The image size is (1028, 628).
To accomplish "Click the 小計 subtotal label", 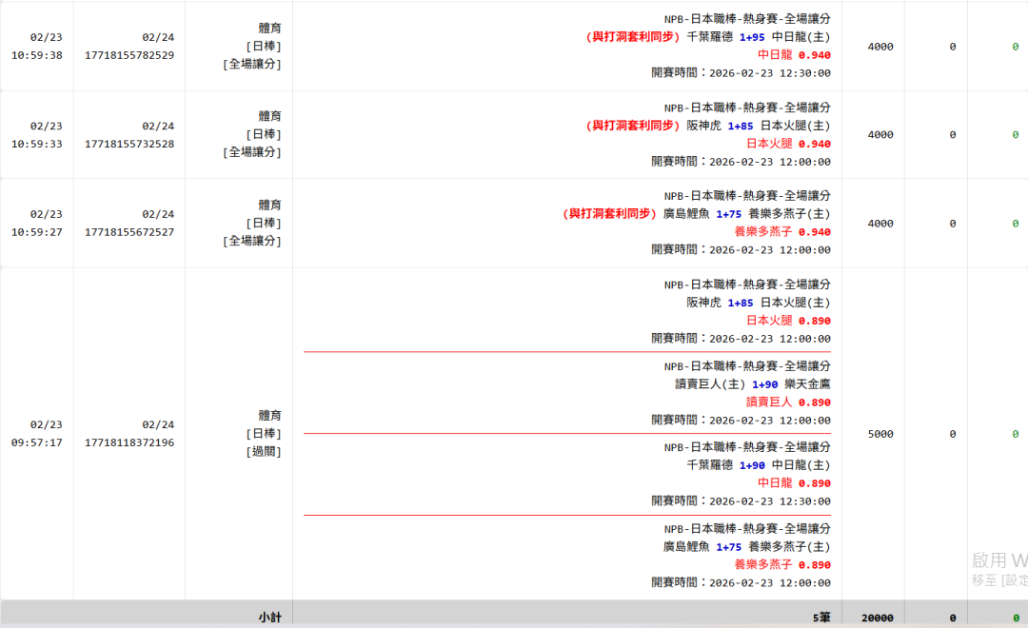I will pyautogui.click(x=269, y=618).
